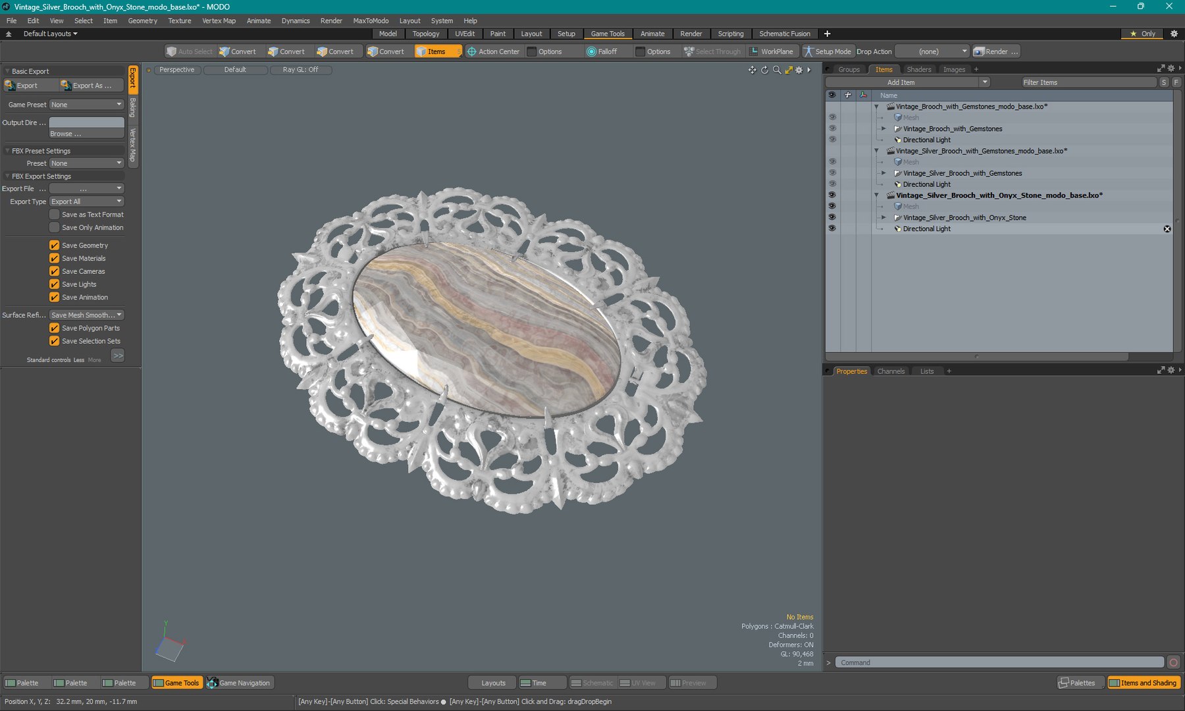Click the Render toolbar icon button

coord(996,51)
